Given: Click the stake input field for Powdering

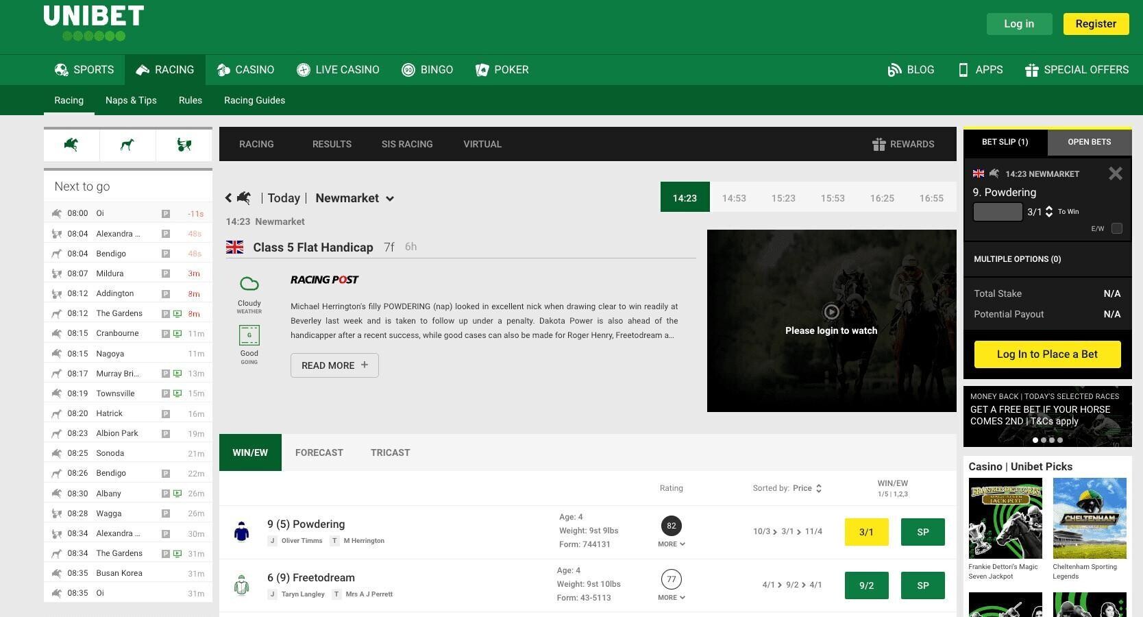Looking at the screenshot, I should (x=998, y=212).
